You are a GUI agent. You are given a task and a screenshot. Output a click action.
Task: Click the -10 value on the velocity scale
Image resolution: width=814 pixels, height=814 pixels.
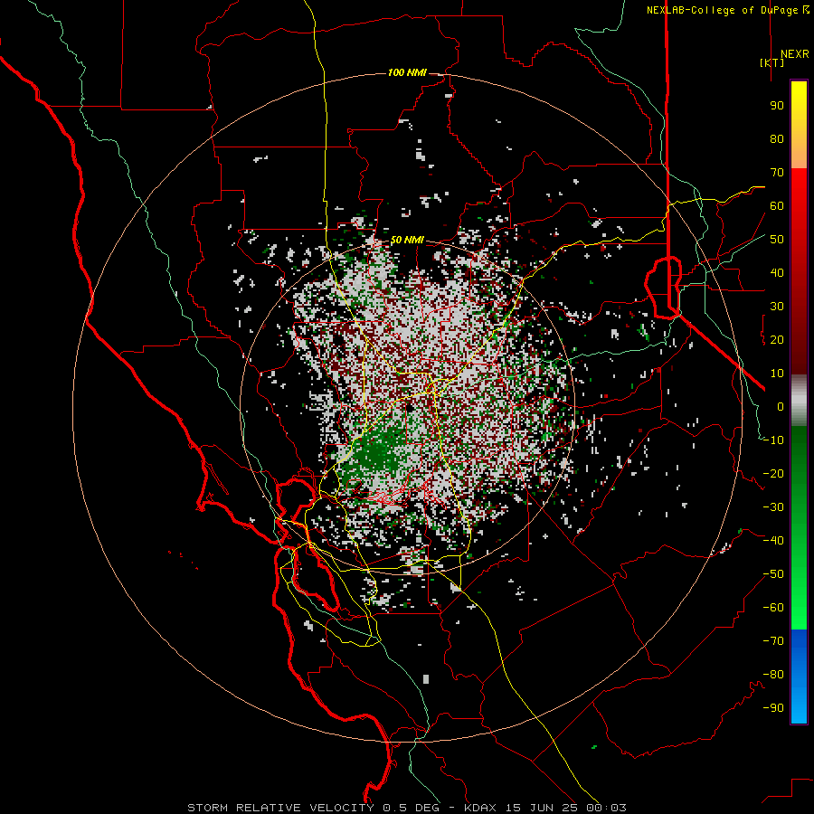click(x=773, y=440)
